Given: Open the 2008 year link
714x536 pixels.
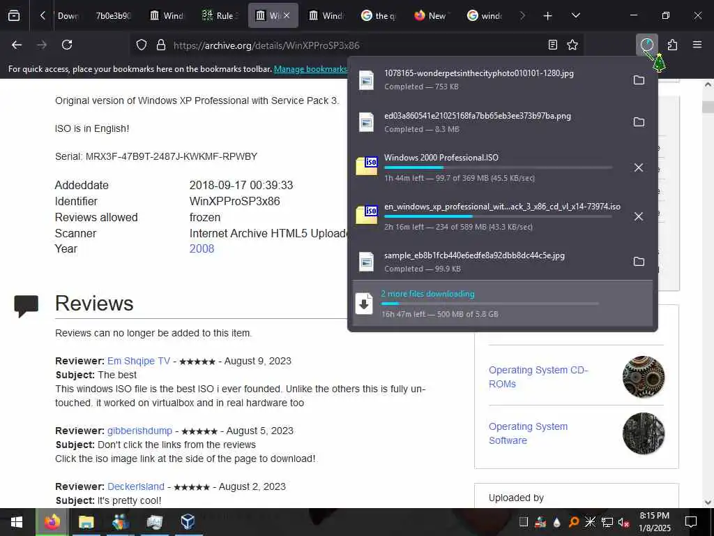Looking at the screenshot, I should coord(202,249).
